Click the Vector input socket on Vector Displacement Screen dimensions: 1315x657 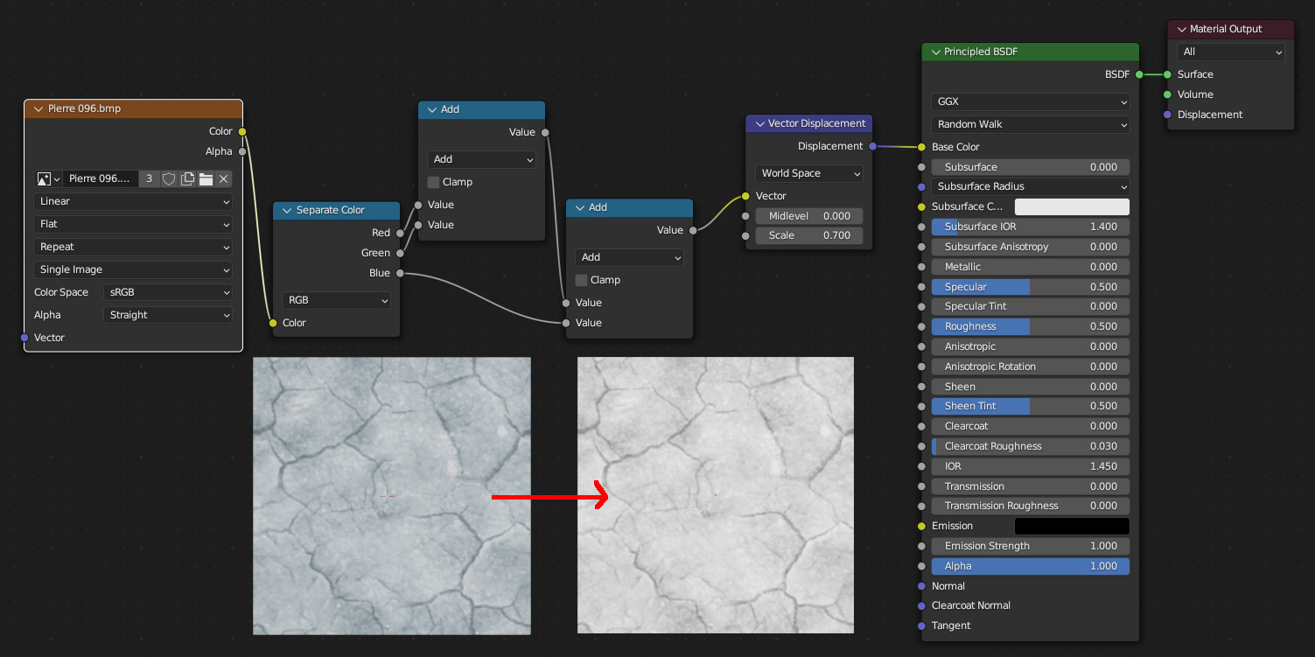(x=745, y=196)
